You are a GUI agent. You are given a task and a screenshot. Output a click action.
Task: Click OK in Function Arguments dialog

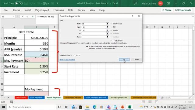124,60
